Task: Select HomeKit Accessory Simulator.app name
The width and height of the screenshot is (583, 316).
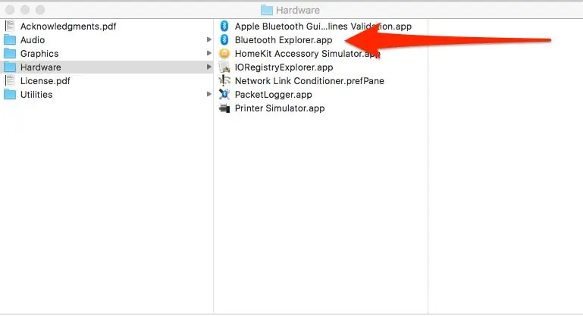Action: pos(308,54)
